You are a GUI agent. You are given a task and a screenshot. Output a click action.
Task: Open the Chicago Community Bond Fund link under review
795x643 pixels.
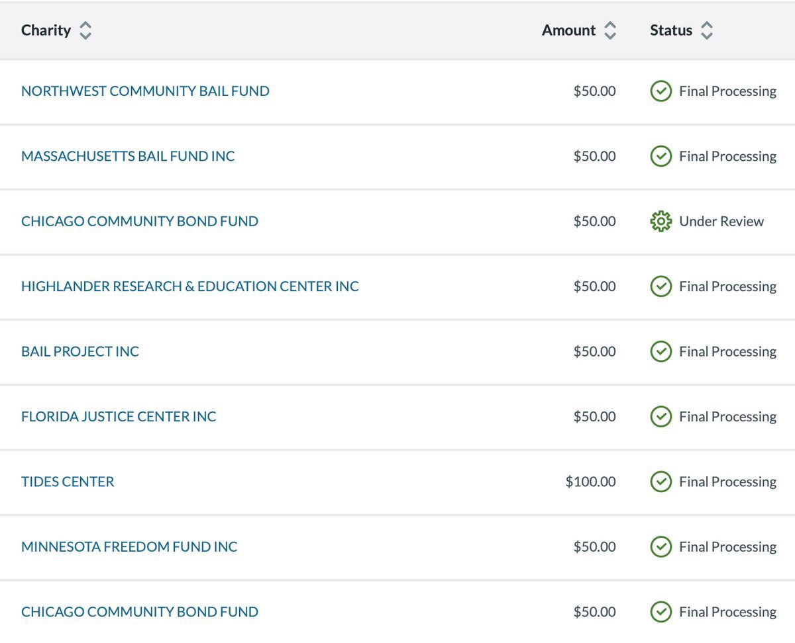tap(140, 222)
